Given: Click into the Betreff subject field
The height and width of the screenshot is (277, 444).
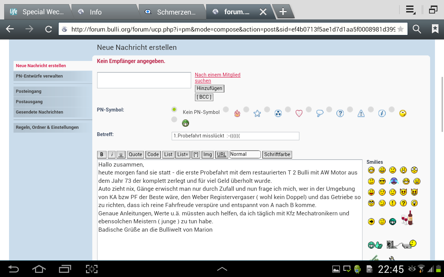Looking at the screenshot, I should [235, 136].
